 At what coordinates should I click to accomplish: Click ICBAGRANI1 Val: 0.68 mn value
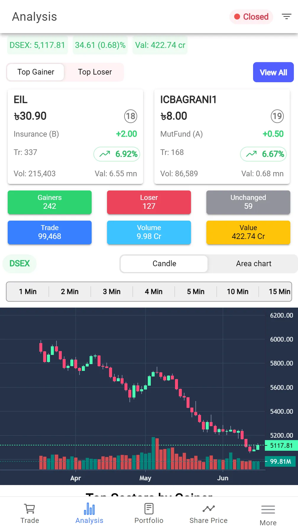263,174
